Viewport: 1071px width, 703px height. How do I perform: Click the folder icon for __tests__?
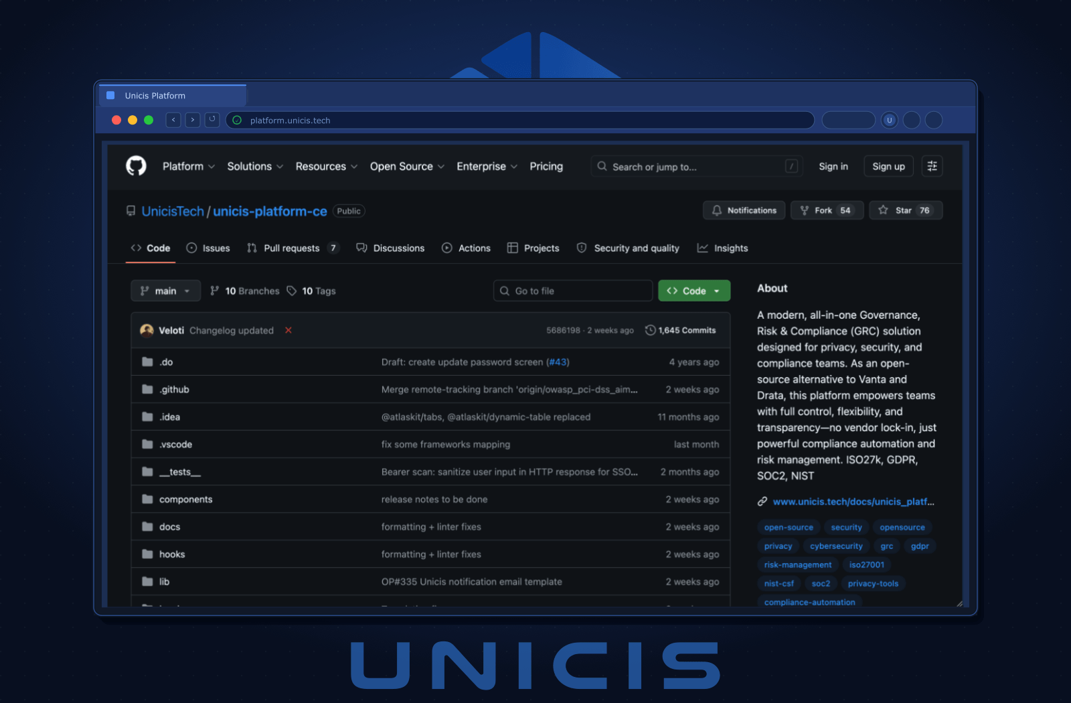point(147,472)
